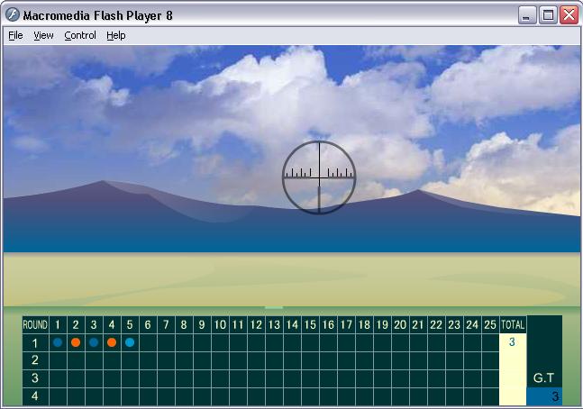Click column header 10
Screen dimensions: 583x409
[x=220, y=325]
